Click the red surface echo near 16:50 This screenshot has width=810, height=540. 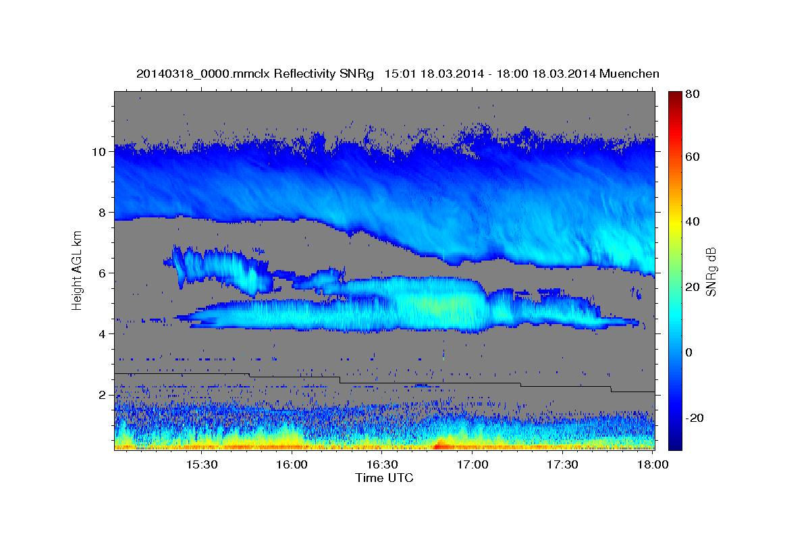click(441, 445)
